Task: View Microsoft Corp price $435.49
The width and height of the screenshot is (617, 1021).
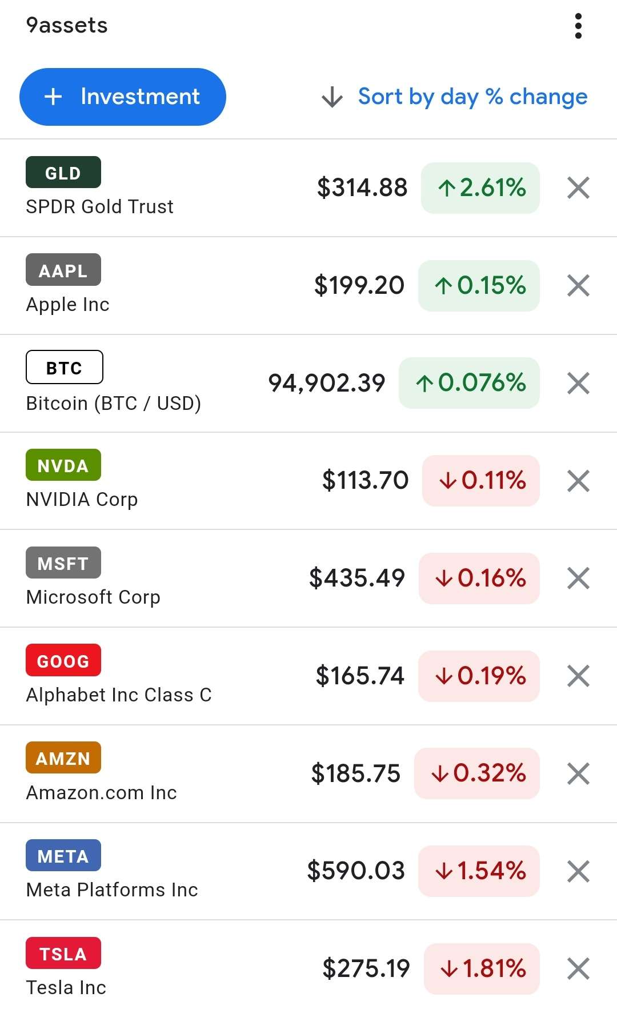Action: click(357, 578)
